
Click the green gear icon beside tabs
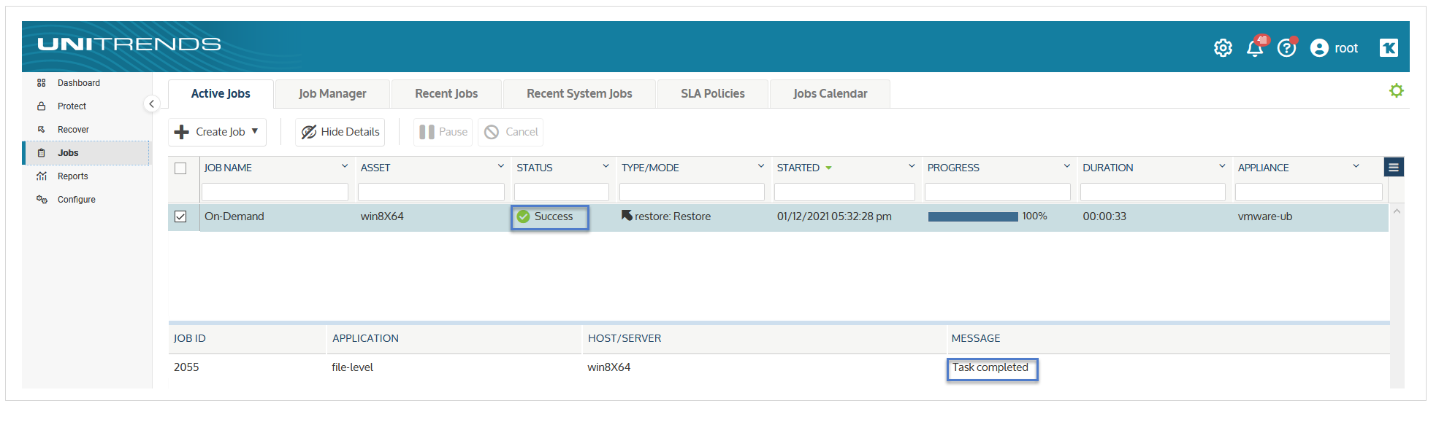pyautogui.click(x=1397, y=91)
